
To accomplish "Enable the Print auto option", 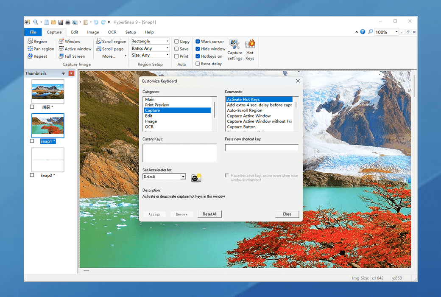I will tap(177, 56).
